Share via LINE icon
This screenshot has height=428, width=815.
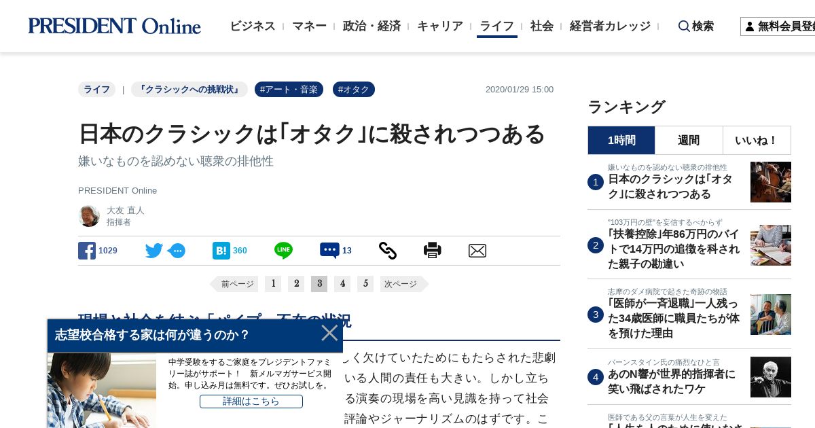coord(283,251)
